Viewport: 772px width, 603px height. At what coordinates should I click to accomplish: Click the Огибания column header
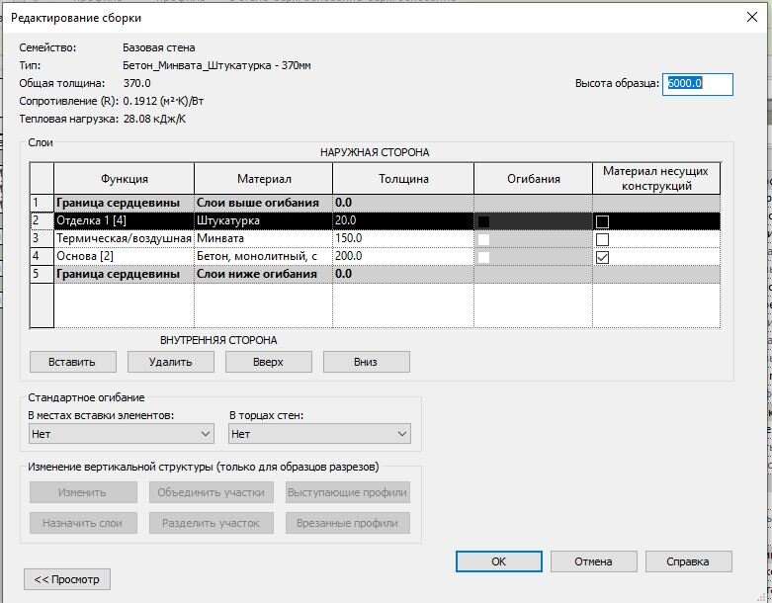533,179
